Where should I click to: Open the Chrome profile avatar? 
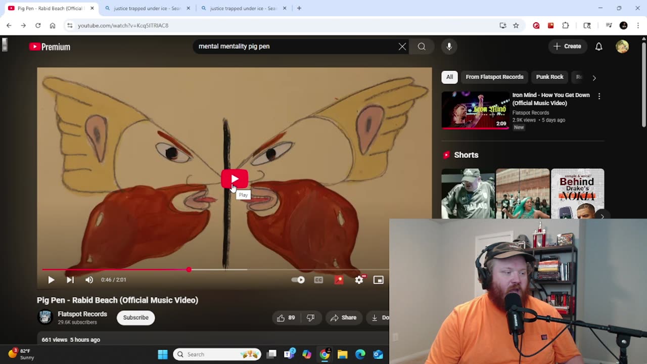tap(624, 25)
